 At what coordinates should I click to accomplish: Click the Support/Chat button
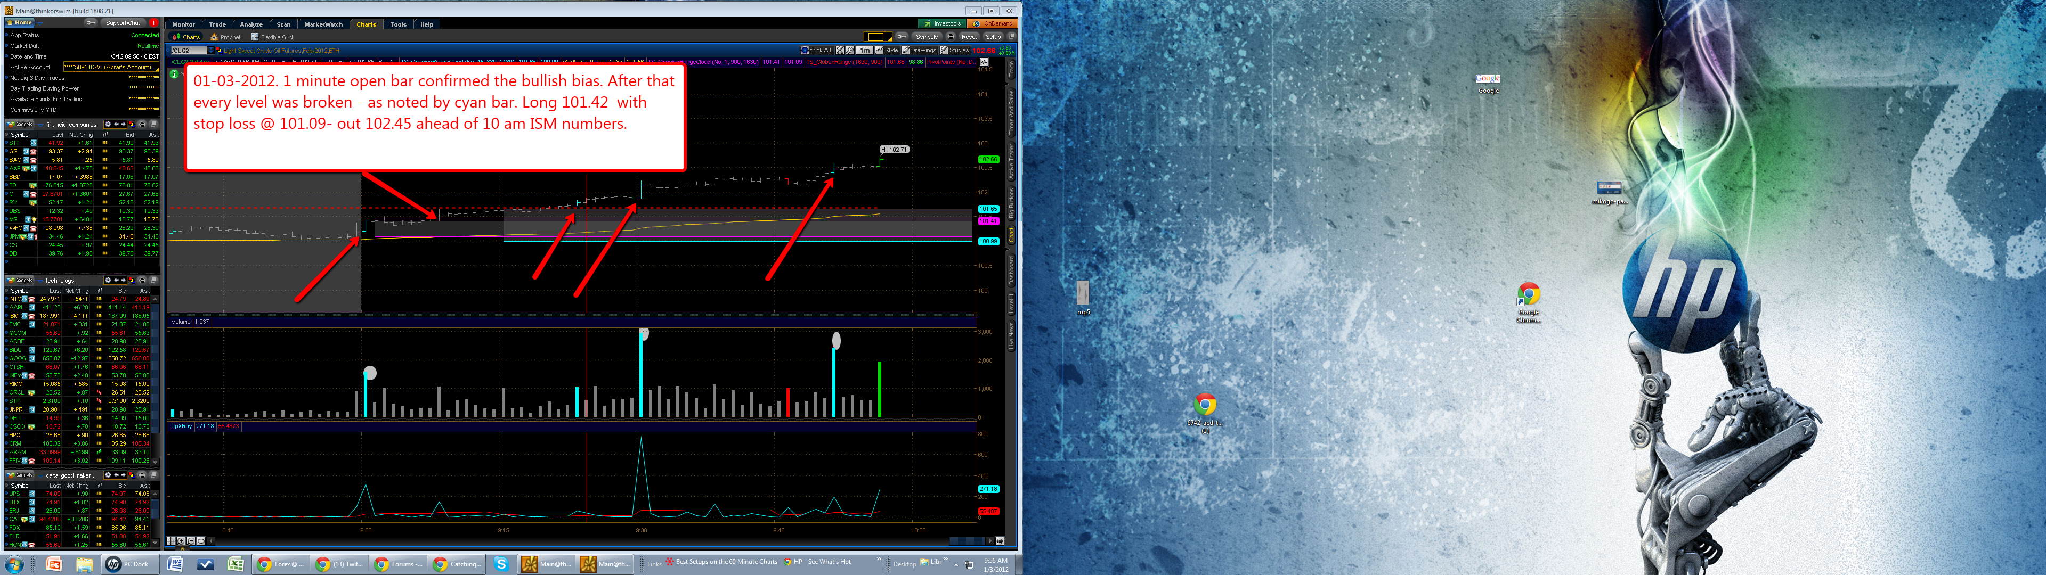tap(123, 23)
